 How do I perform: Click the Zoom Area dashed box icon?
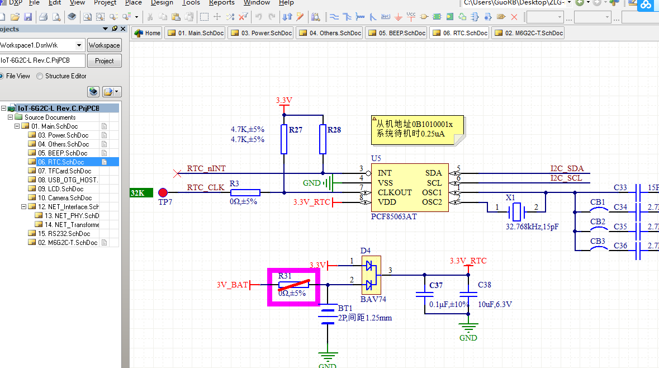pyautogui.click(x=101, y=17)
